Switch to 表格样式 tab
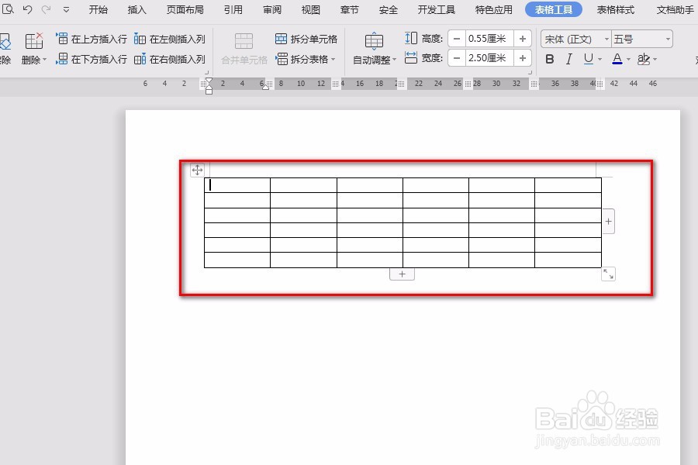The height and width of the screenshot is (465, 698). coord(616,10)
